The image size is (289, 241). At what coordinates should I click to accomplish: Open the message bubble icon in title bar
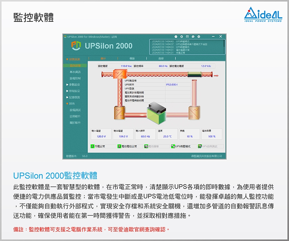pyautogui.click(x=193, y=37)
